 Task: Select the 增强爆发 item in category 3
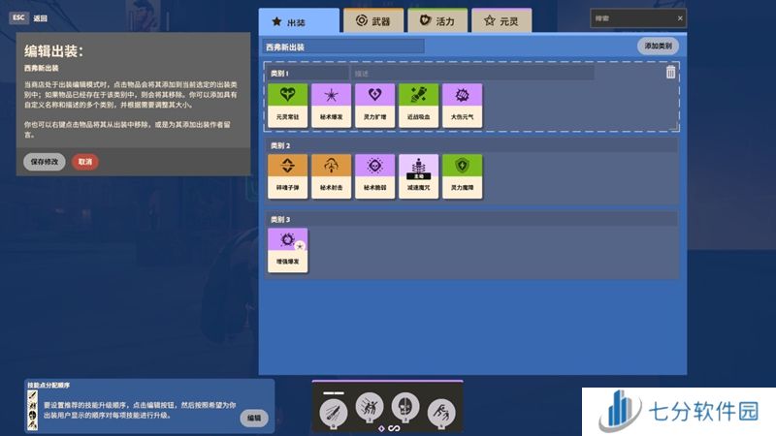[288, 248]
